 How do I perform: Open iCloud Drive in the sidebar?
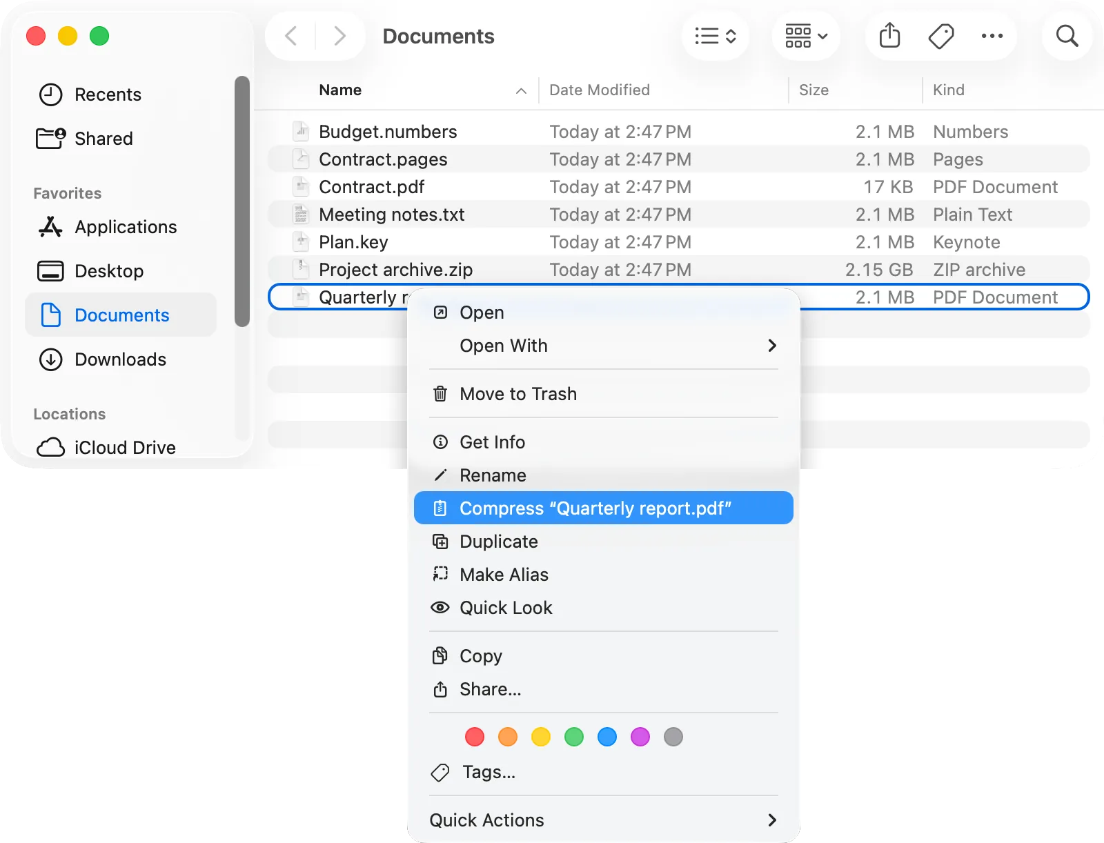pos(121,448)
